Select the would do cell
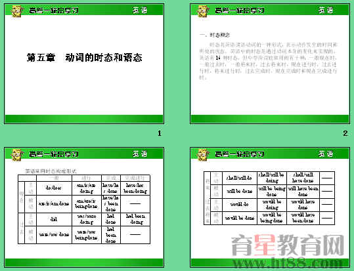 (x=240, y=205)
